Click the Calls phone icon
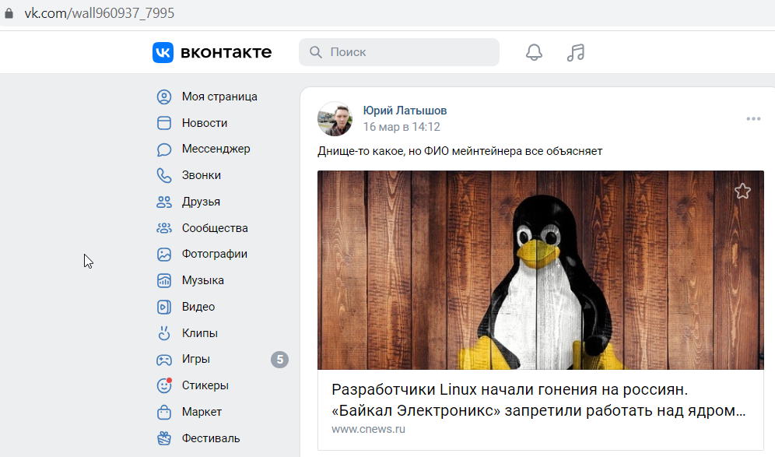The image size is (775, 457). pos(164,176)
